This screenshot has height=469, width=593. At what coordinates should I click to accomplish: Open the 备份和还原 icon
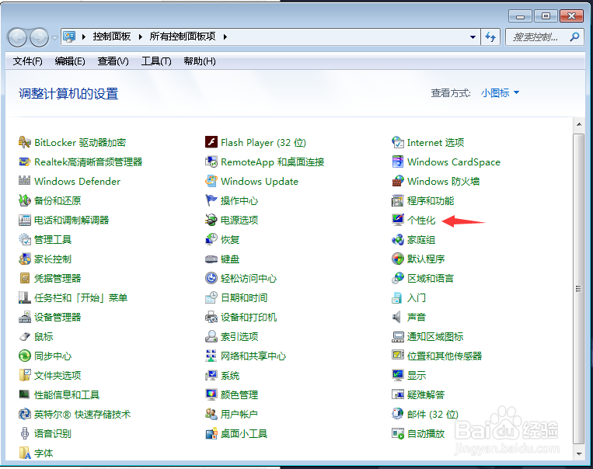pos(25,200)
